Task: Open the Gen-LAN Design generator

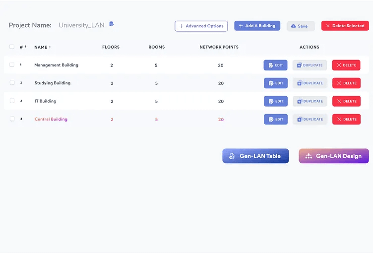Action: pyautogui.click(x=333, y=156)
